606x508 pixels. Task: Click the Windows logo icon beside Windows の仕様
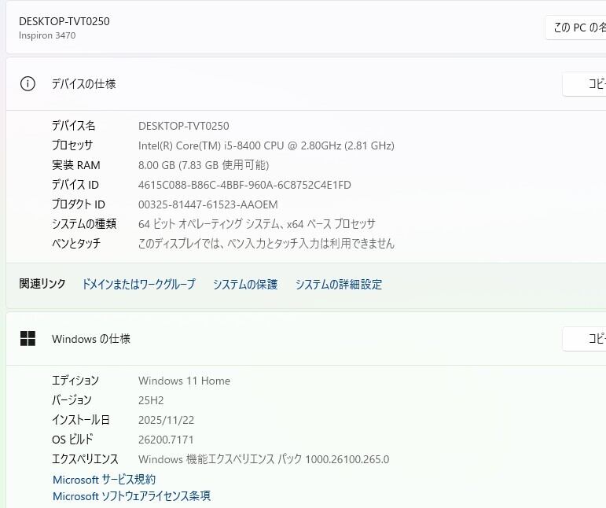coord(28,339)
